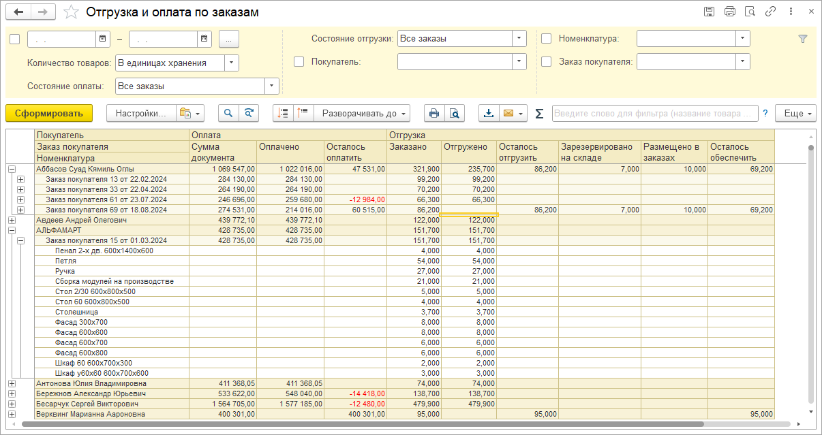Click the filter funnel icon
The width and height of the screenshot is (822, 435).
pos(802,39)
